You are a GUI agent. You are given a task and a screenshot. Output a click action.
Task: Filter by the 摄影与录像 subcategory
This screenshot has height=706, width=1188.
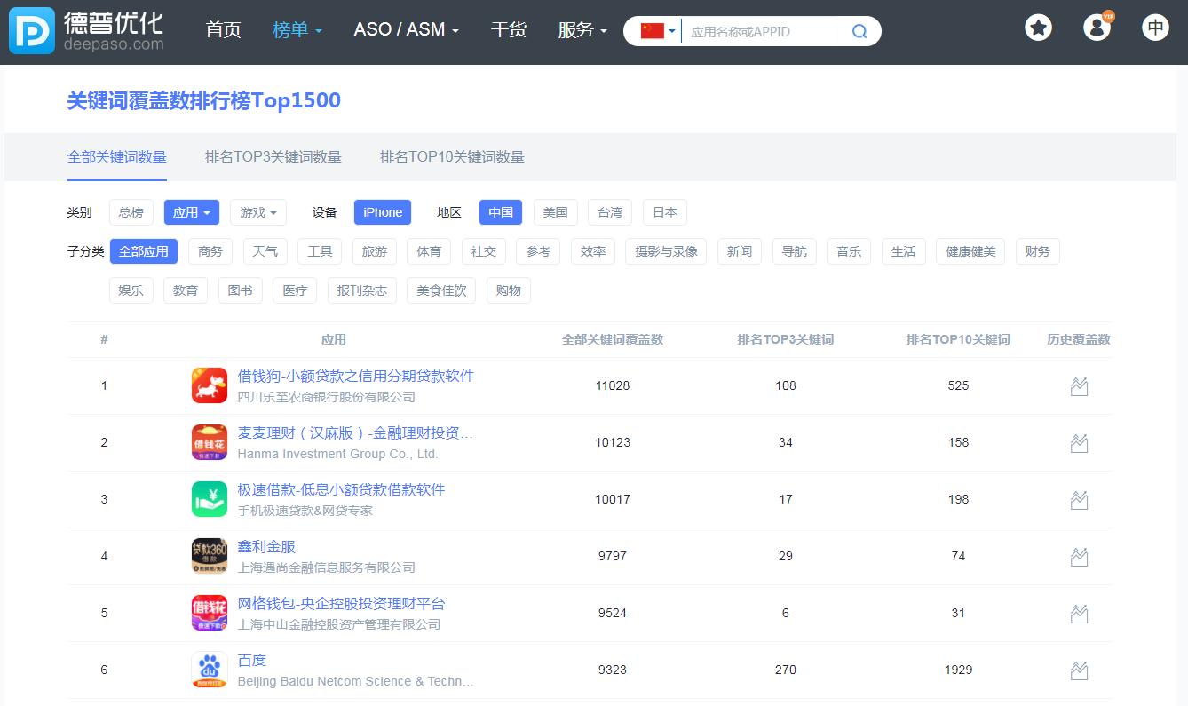(666, 251)
